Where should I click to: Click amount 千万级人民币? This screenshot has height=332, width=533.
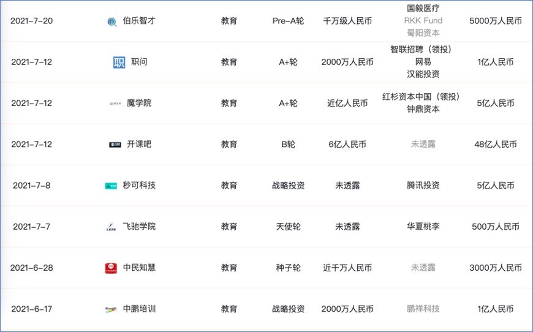[347, 21]
